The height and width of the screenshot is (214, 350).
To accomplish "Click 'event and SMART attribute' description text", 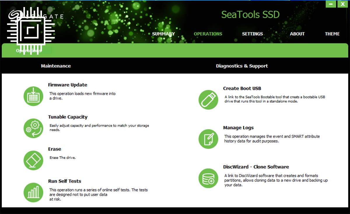I will coord(272,139).
